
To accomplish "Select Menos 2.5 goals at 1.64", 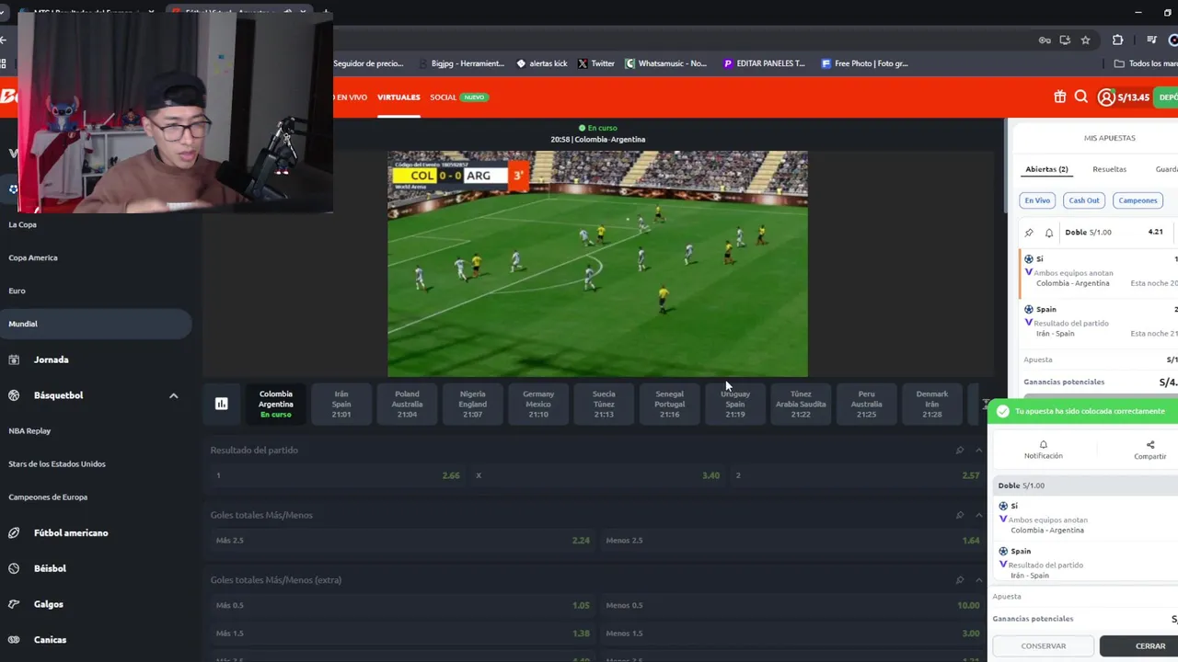I will [x=792, y=541].
